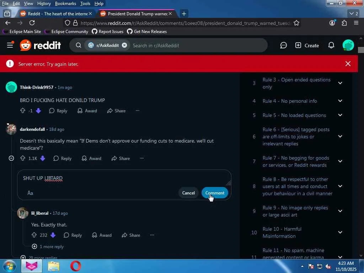Viewport: 364px width, 273px height.
Task: Click the Reddit logo
Action: [41, 45]
